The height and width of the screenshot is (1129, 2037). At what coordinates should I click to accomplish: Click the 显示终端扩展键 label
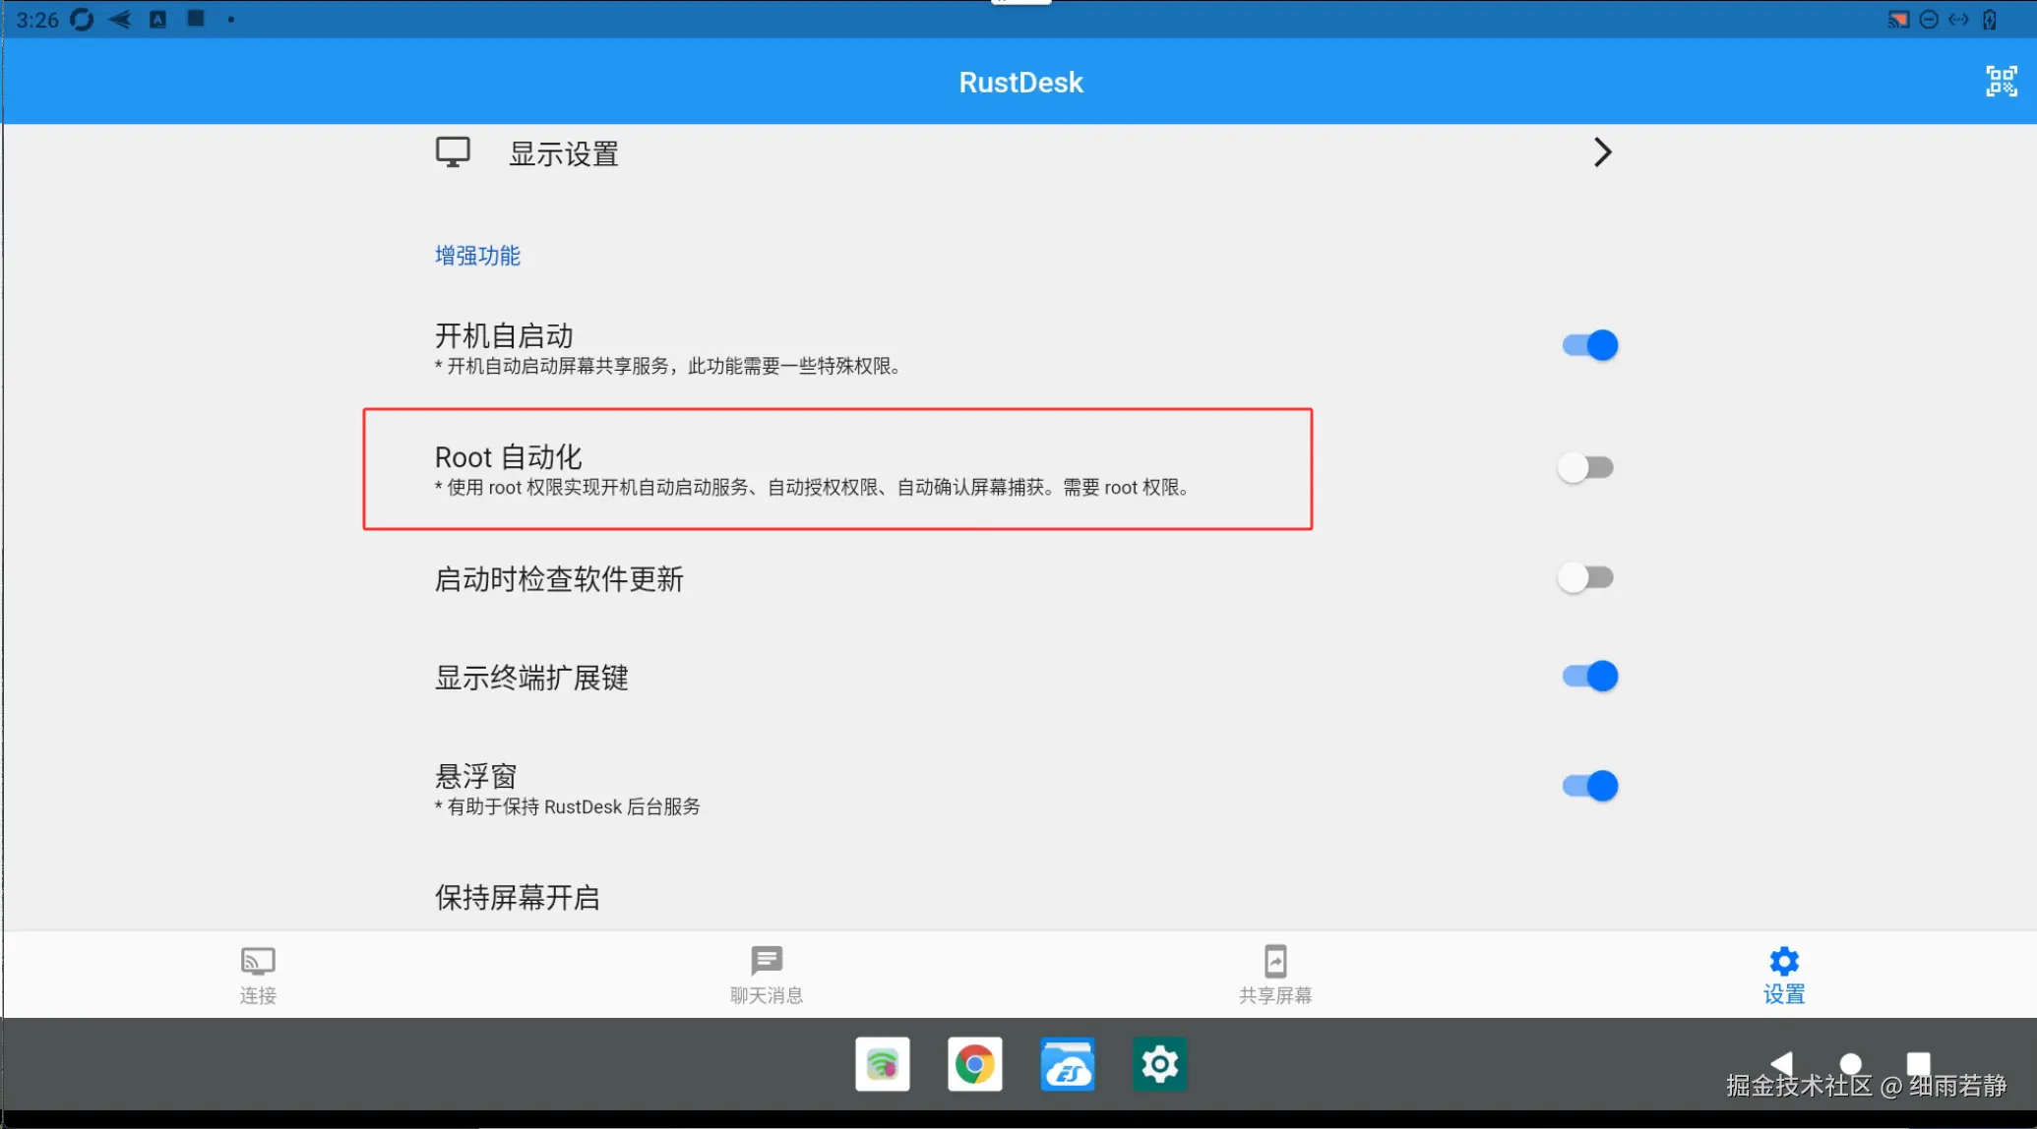pyautogui.click(x=531, y=678)
